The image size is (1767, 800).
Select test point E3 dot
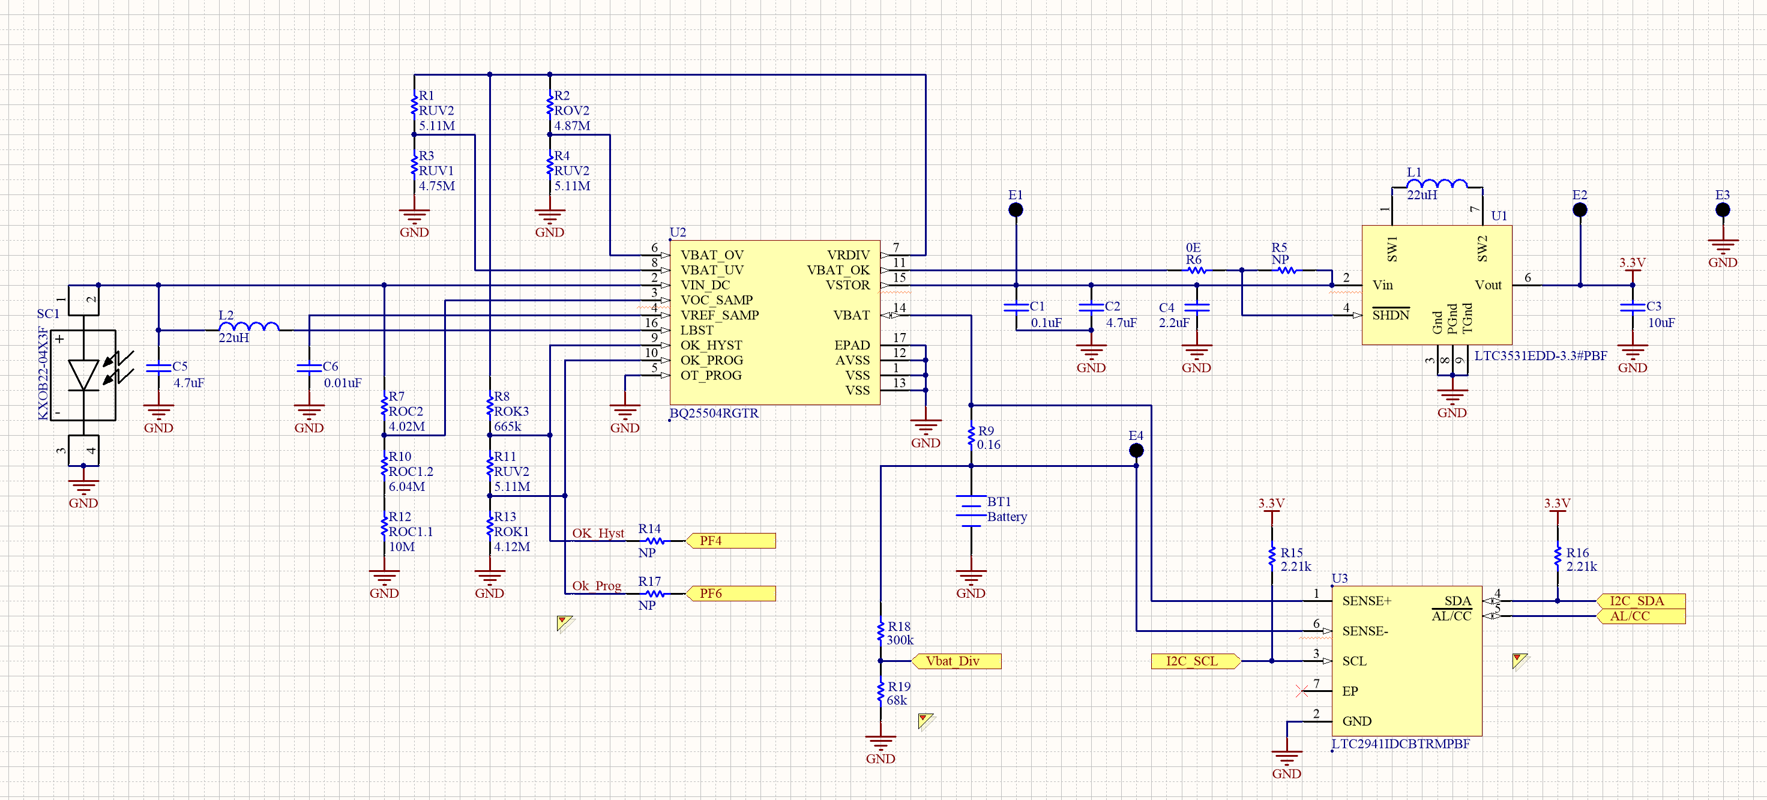[1723, 210]
